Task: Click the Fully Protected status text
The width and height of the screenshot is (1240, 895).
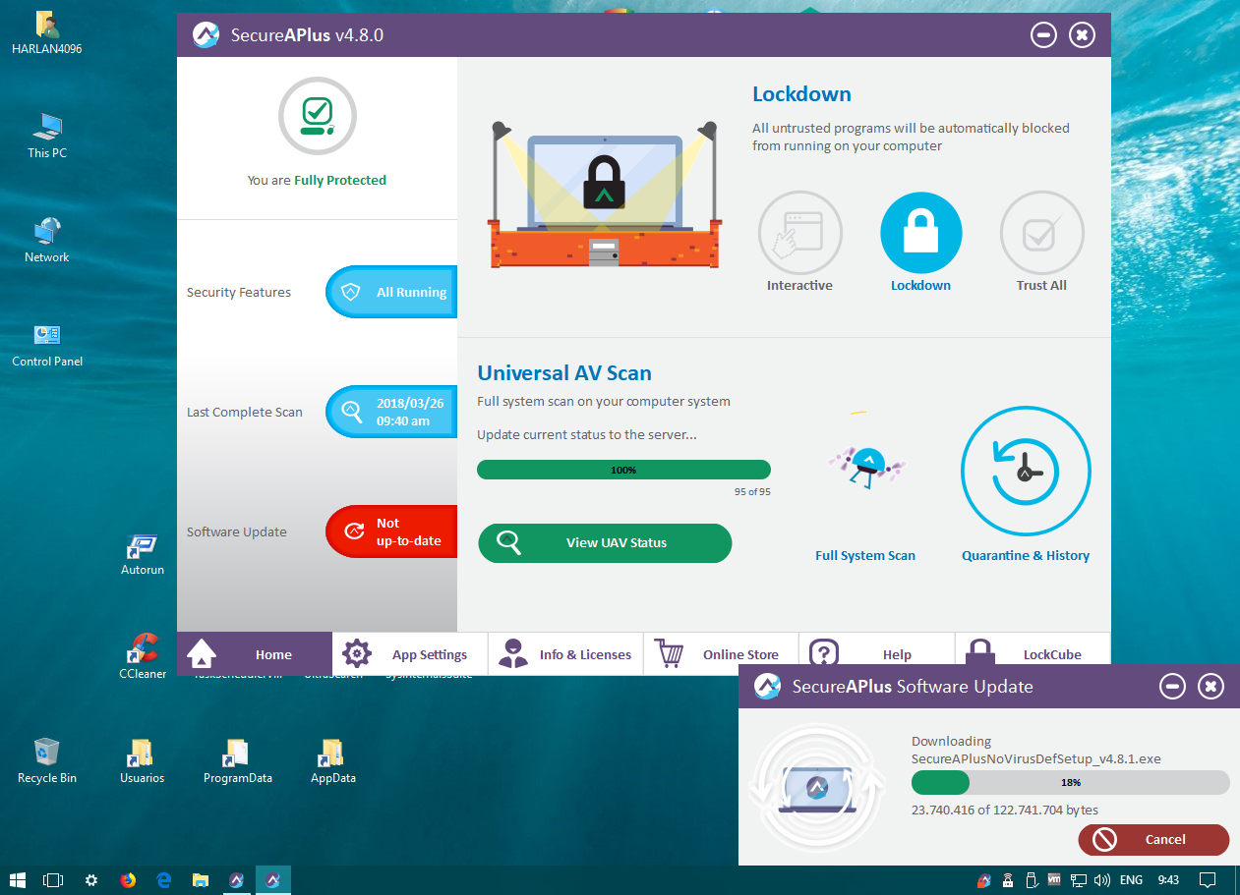Action: coord(340,181)
